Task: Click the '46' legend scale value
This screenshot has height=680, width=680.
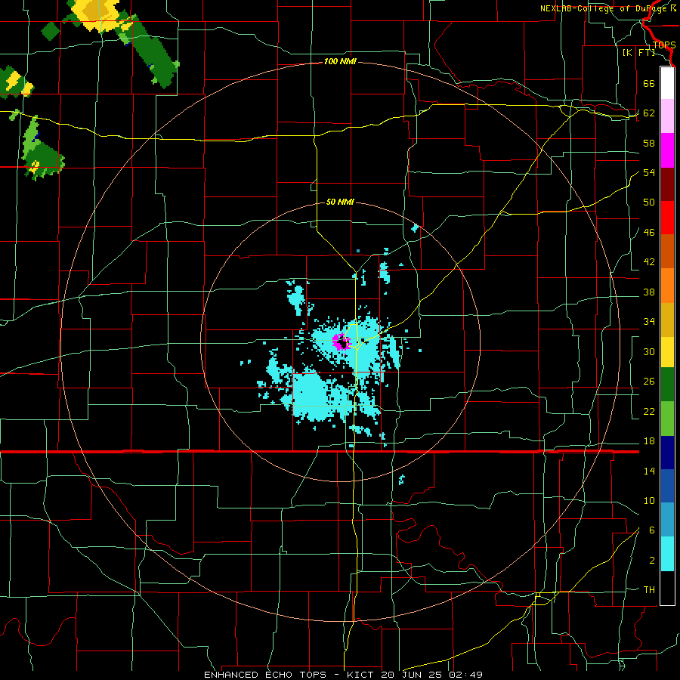Action: (649, 233)
